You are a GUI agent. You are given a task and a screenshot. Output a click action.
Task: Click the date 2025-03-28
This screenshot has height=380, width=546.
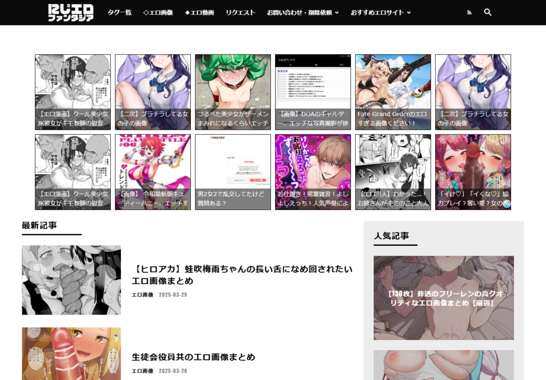(x=173, y=371)
